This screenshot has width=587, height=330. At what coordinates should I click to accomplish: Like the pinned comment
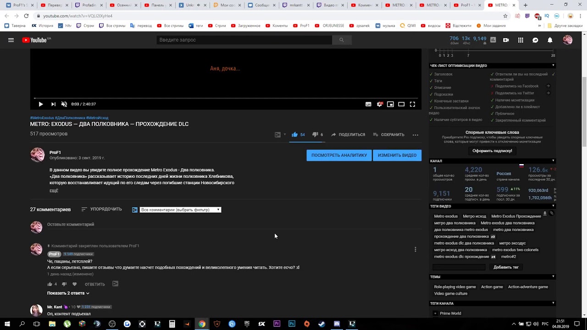pyautogui.click(x=50, y=284)
